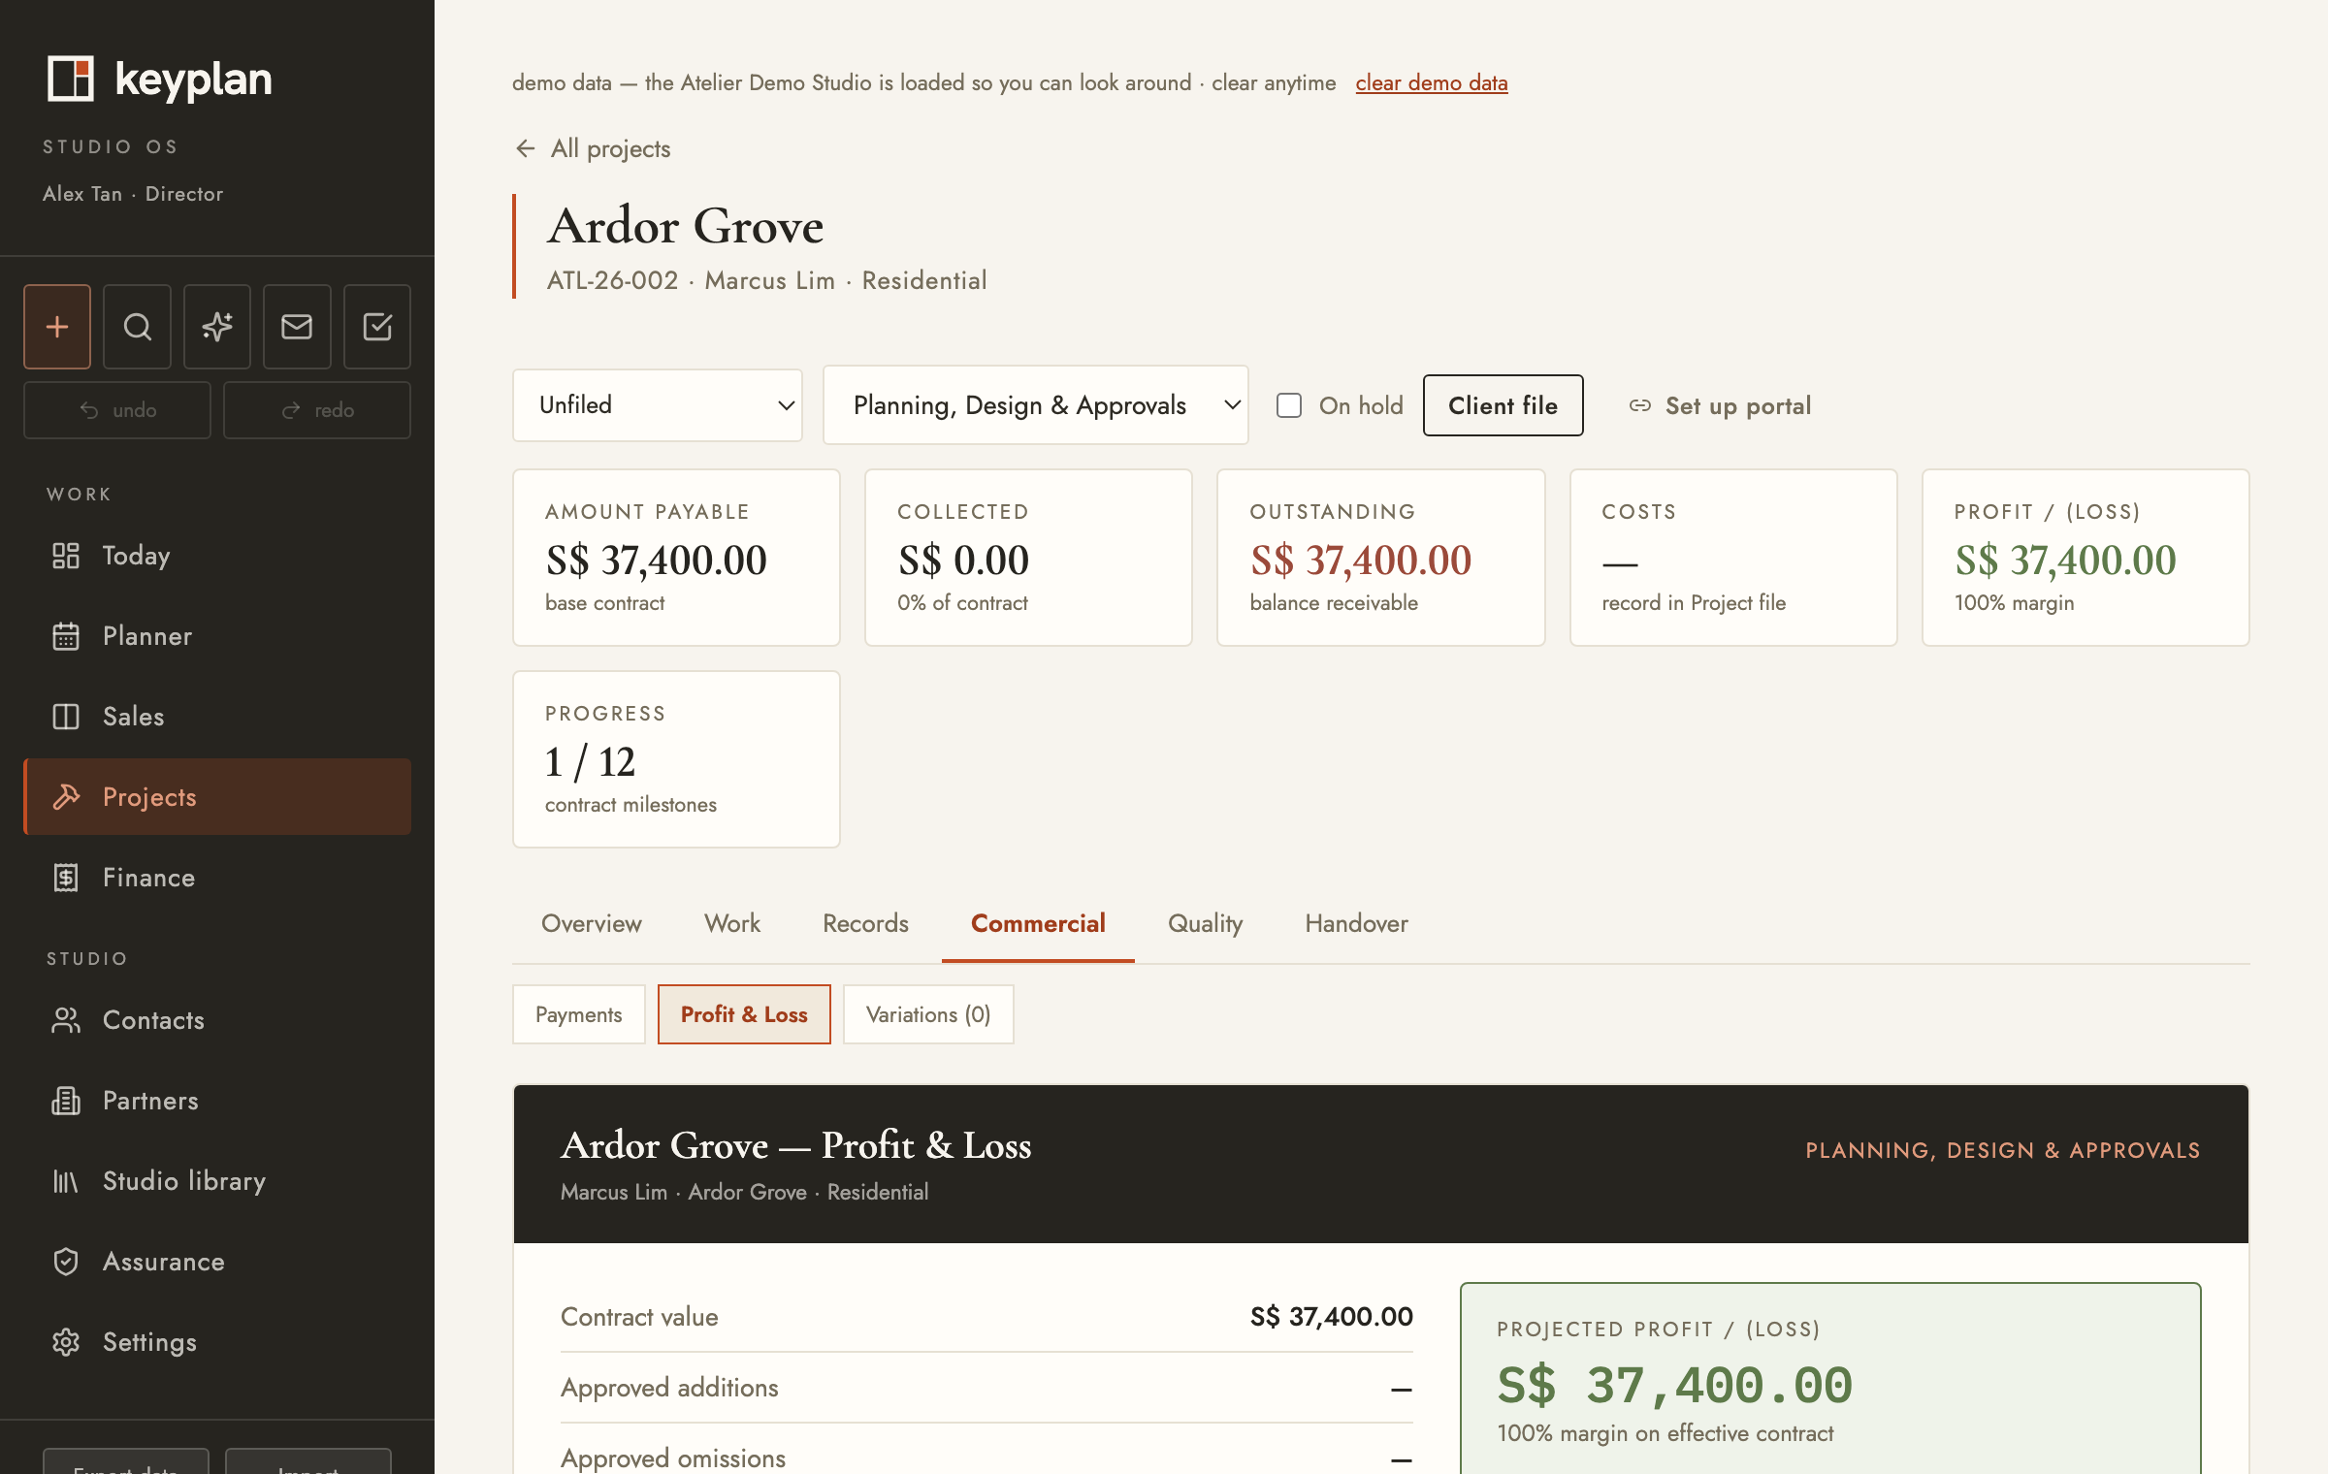Open the mail envelope icon

(297, 327)
